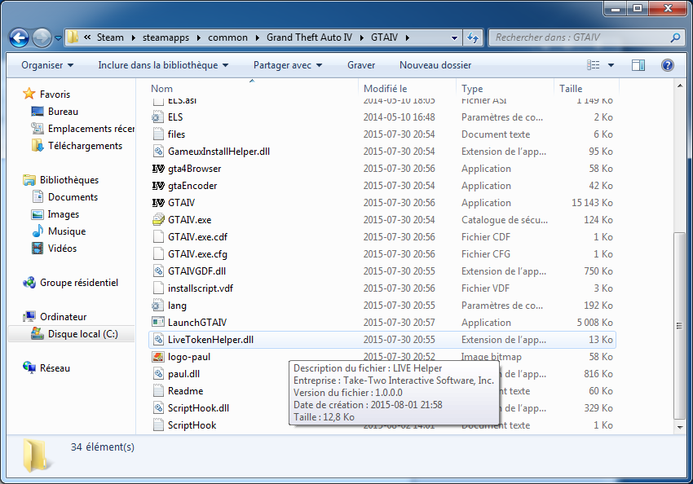Click the Graver button
The height and width of the screenshot is (484, 693).
(x=361, y=64)
